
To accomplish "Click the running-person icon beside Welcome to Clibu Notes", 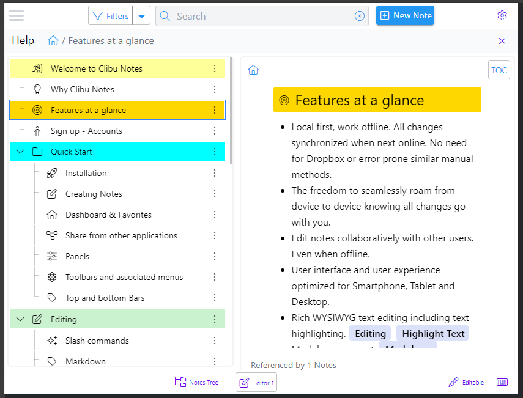I will (x=37, y=68).
